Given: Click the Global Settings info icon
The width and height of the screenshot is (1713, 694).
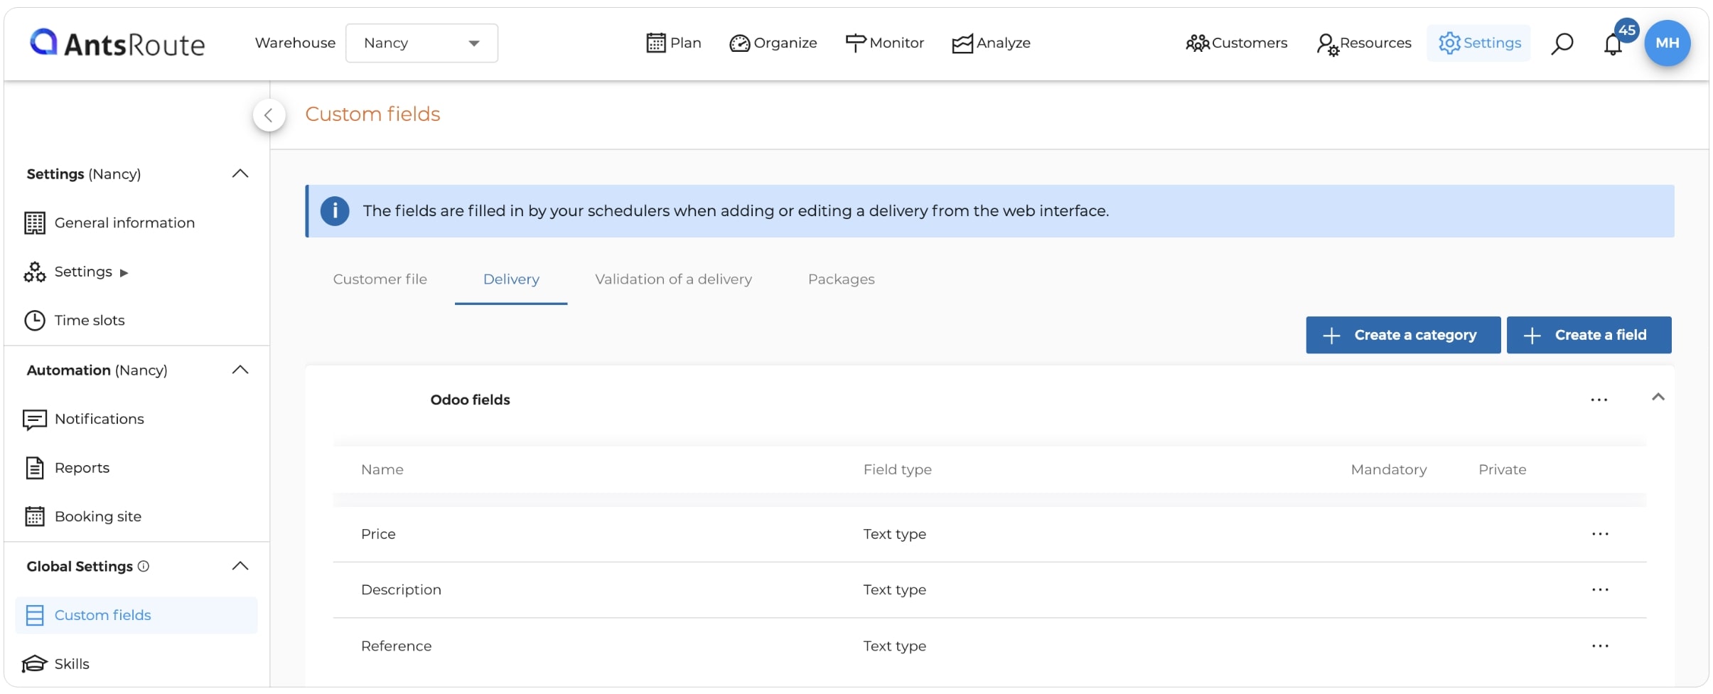Looking at the screenshot, I should [x=144, y=567].
